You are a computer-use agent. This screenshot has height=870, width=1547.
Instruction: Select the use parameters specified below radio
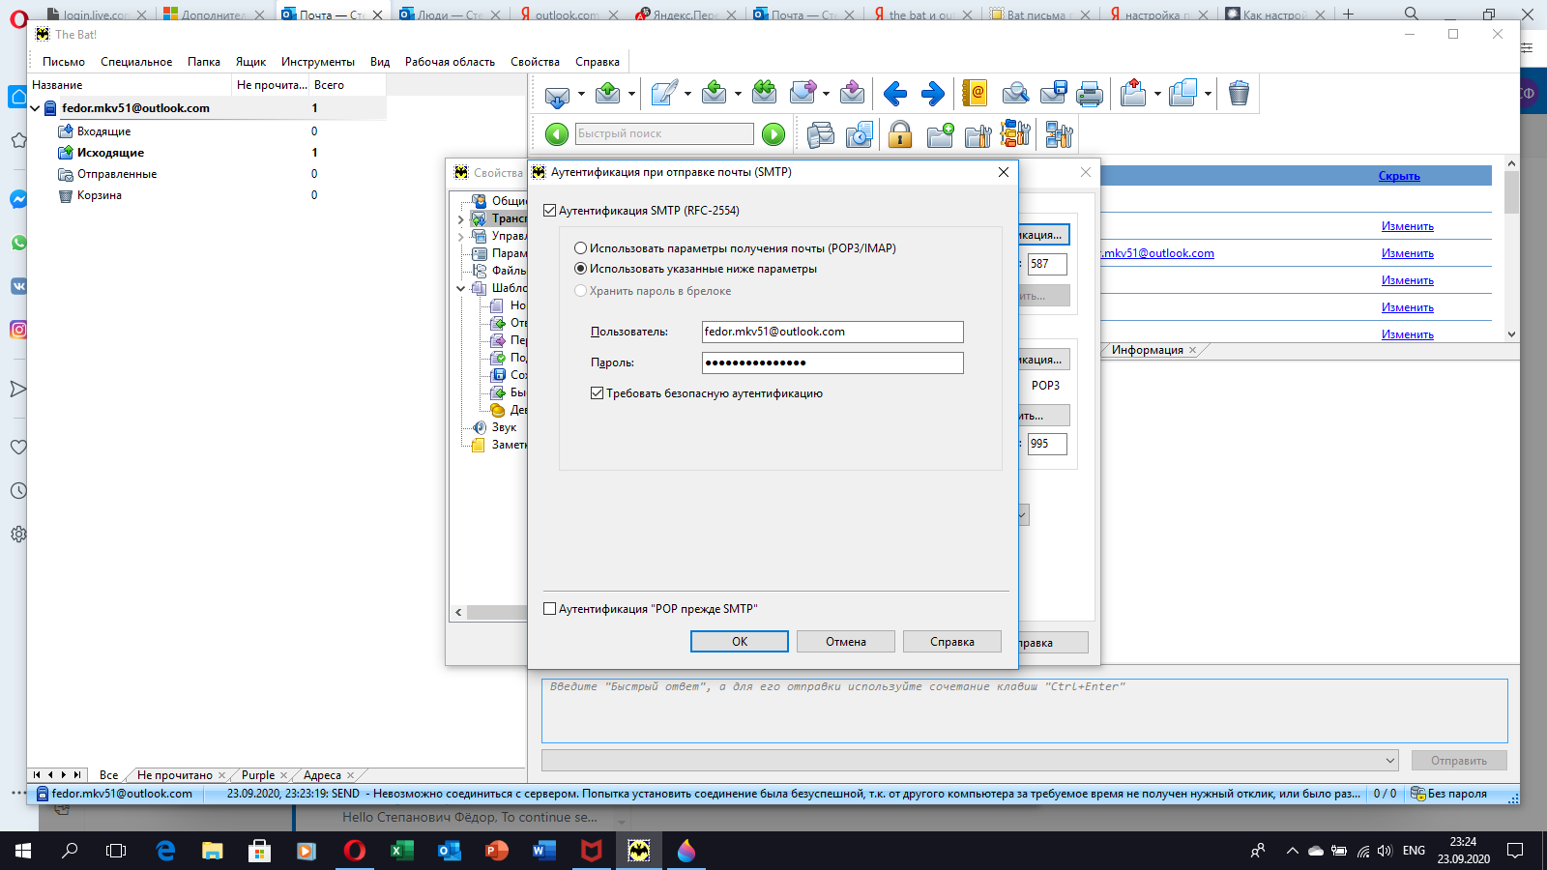(581, 269)
